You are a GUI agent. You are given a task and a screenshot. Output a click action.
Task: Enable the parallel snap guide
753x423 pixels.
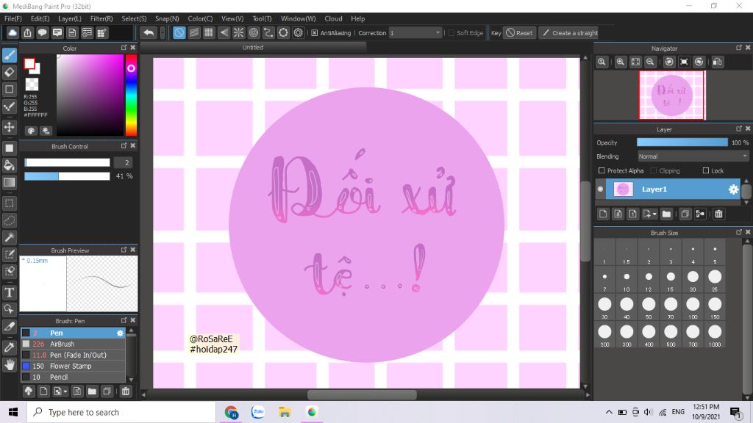194,32
